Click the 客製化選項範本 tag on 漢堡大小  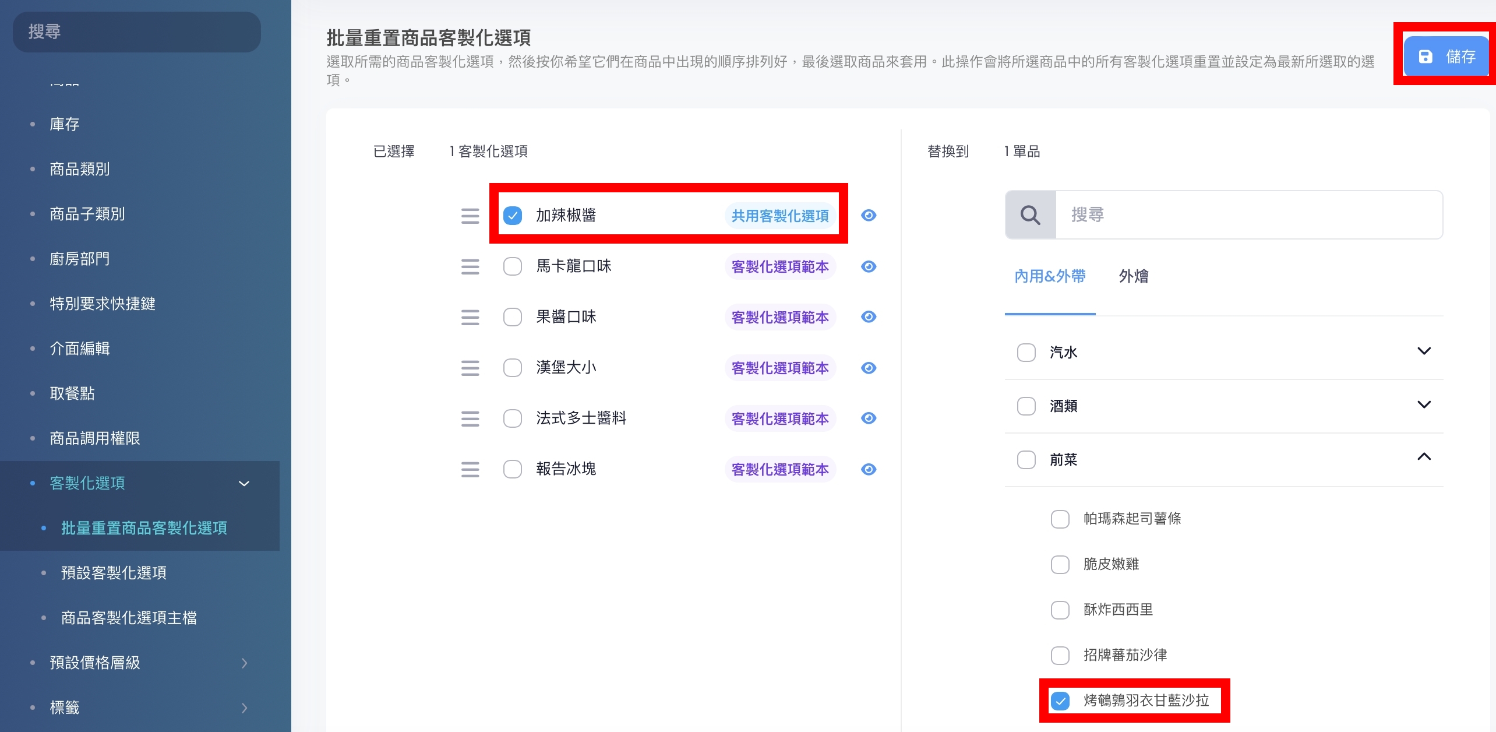pos(780,368)
